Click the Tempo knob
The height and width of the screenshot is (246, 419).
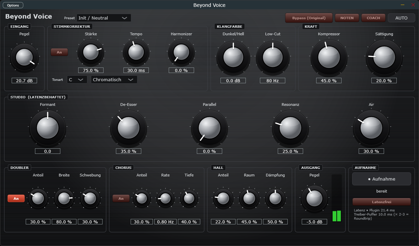(x=136, y=52)
